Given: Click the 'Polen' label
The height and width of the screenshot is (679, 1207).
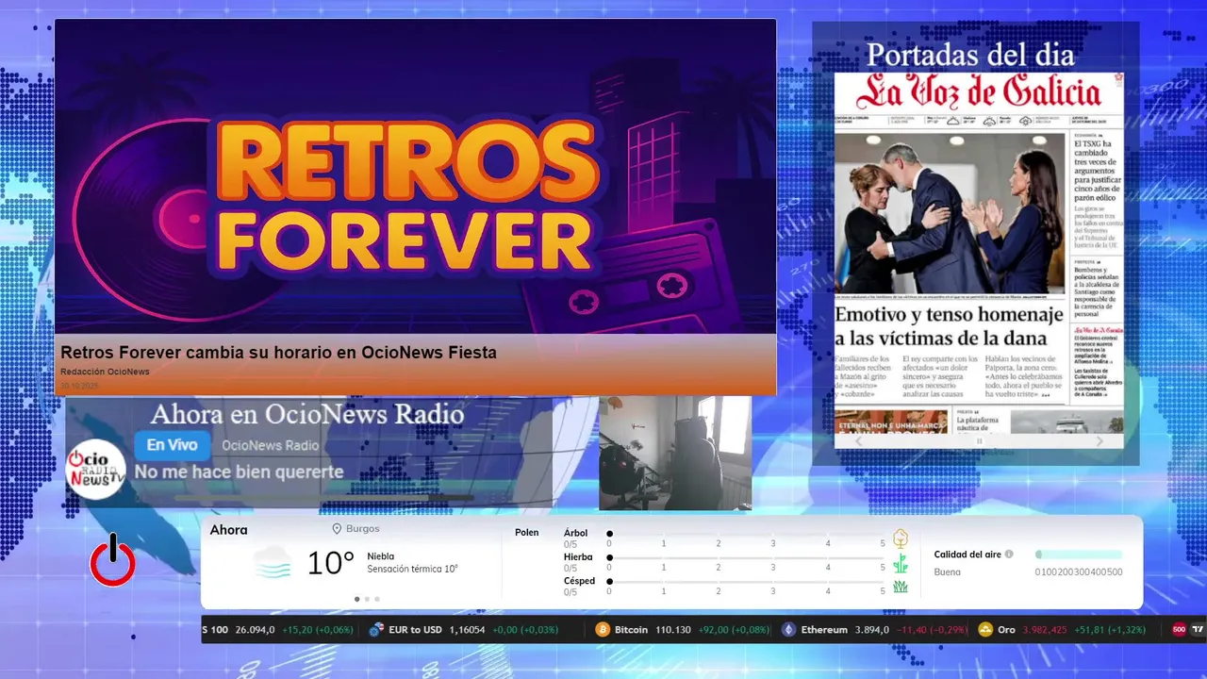Looking at the screenshot, I should 526,533.
